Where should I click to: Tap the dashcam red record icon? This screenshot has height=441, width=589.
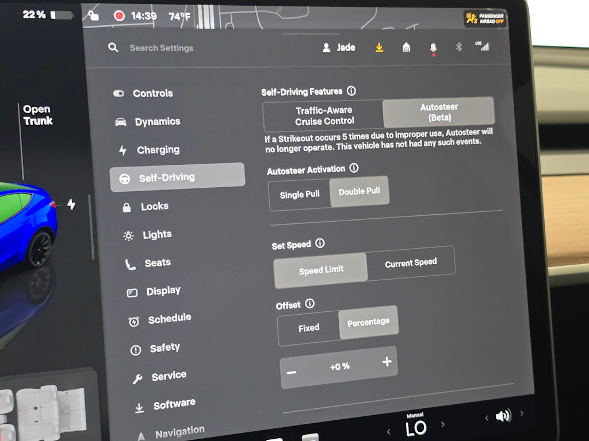pyautogui.click(x=120, y=16)
